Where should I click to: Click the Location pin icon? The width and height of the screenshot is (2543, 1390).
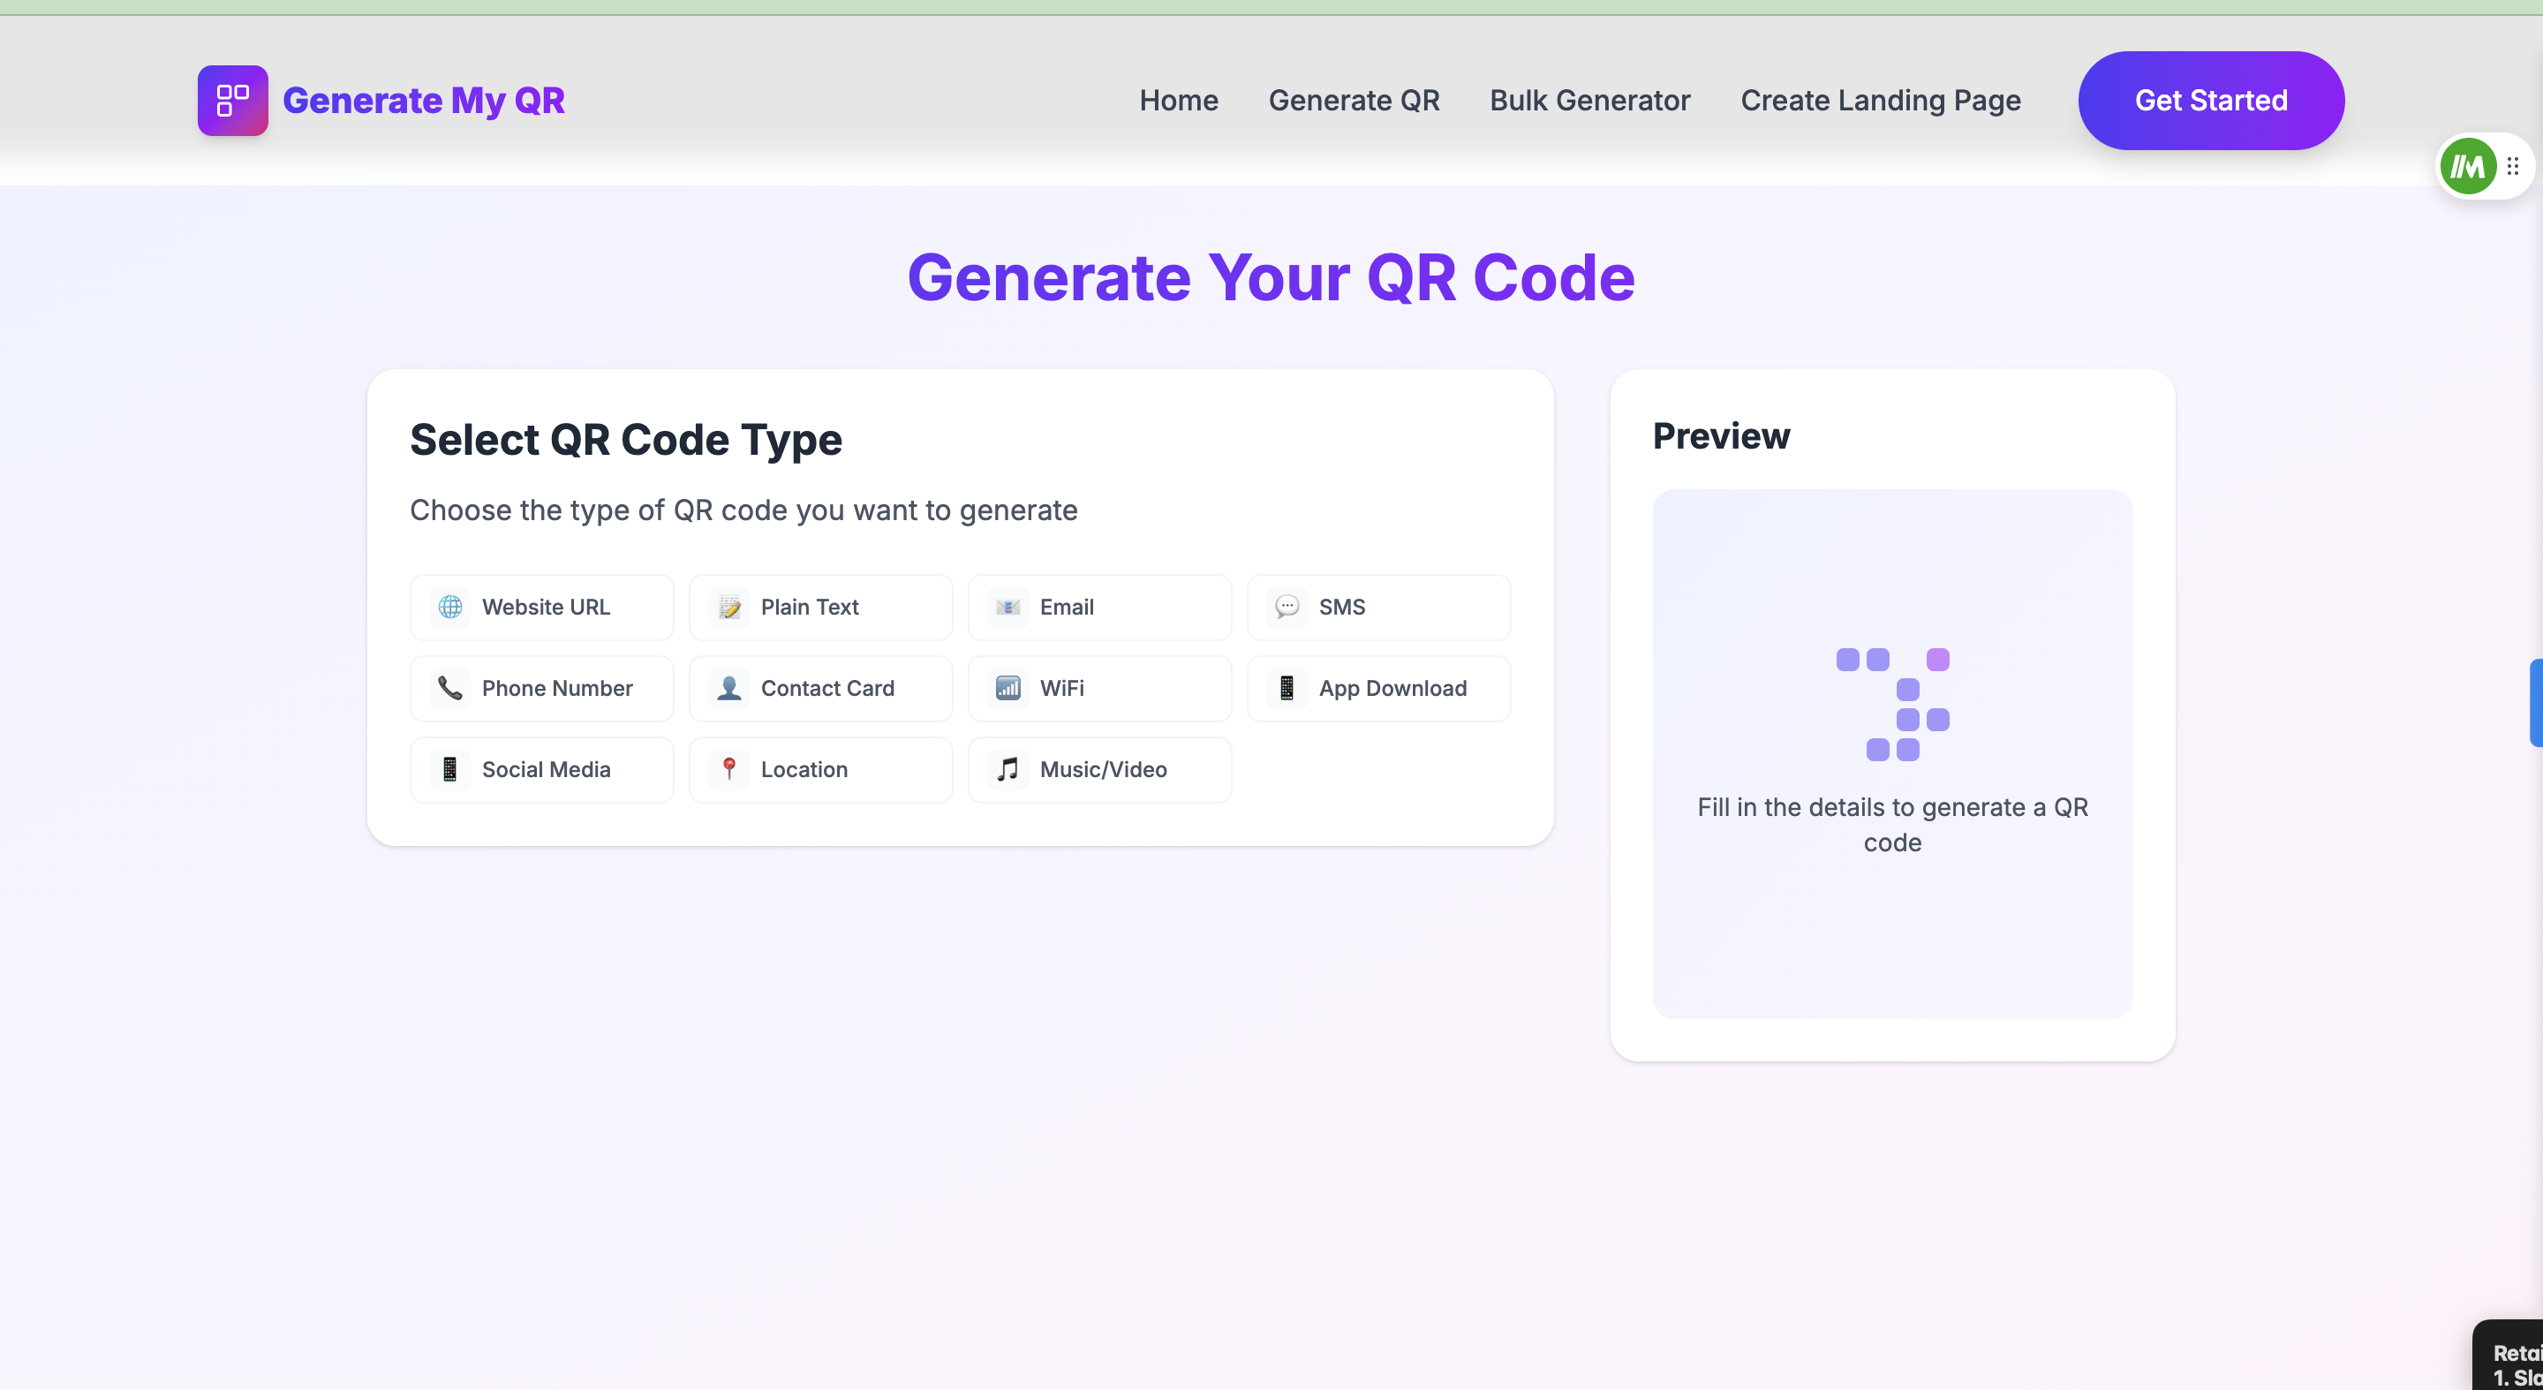coord(729,769)
